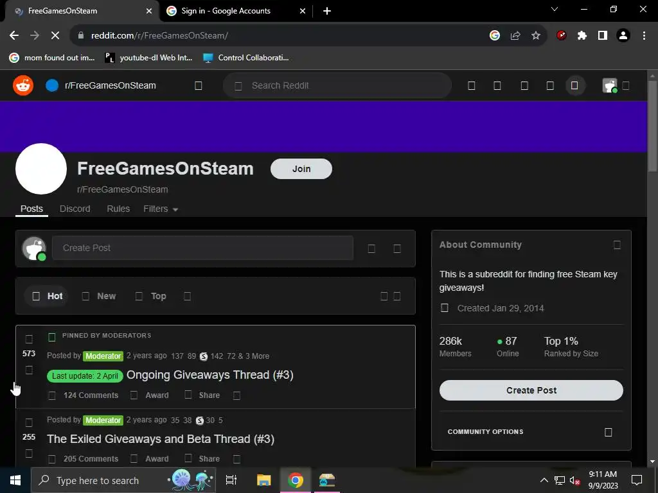Viewport: 658px width, 493px height.
Task: Open File Explorer from taskbar
Action: [264, 480]
